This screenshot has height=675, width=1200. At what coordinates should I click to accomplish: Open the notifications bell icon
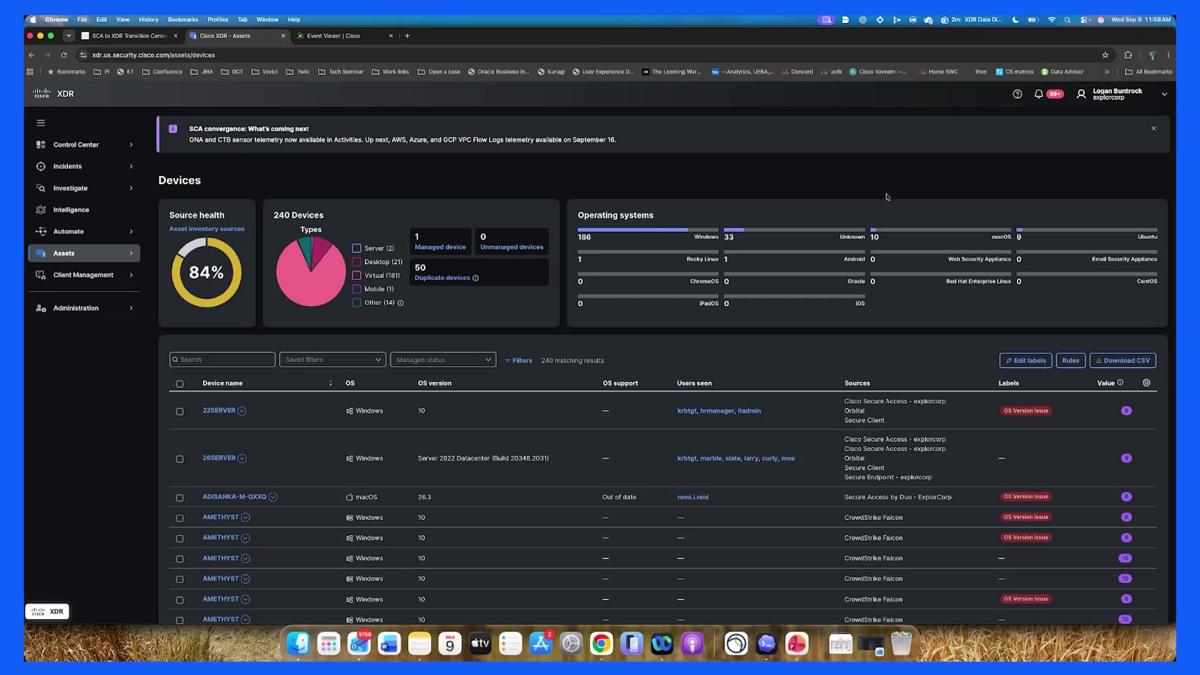click(x=1039, y=94)
